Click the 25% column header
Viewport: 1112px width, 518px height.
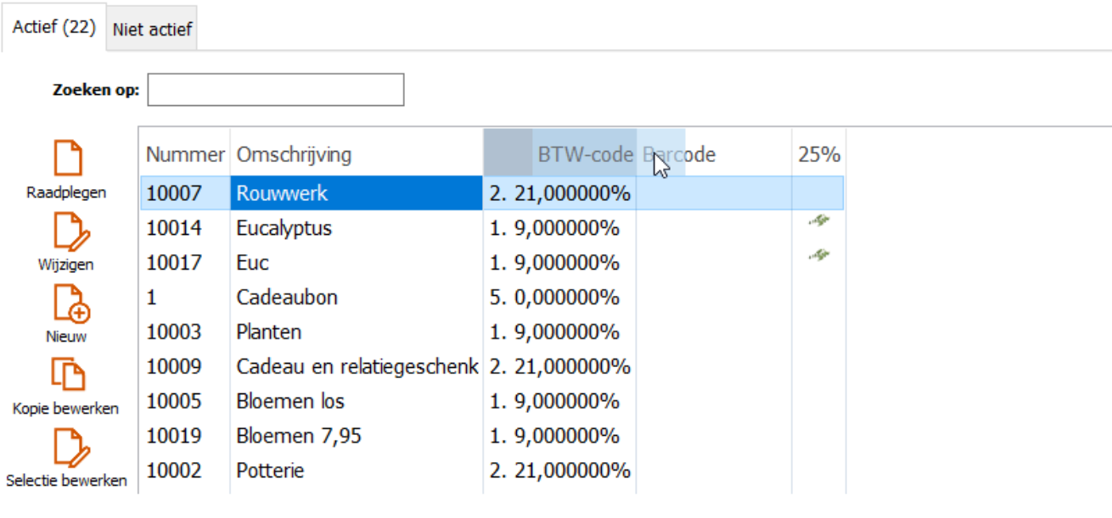click(x=818, y=154)
